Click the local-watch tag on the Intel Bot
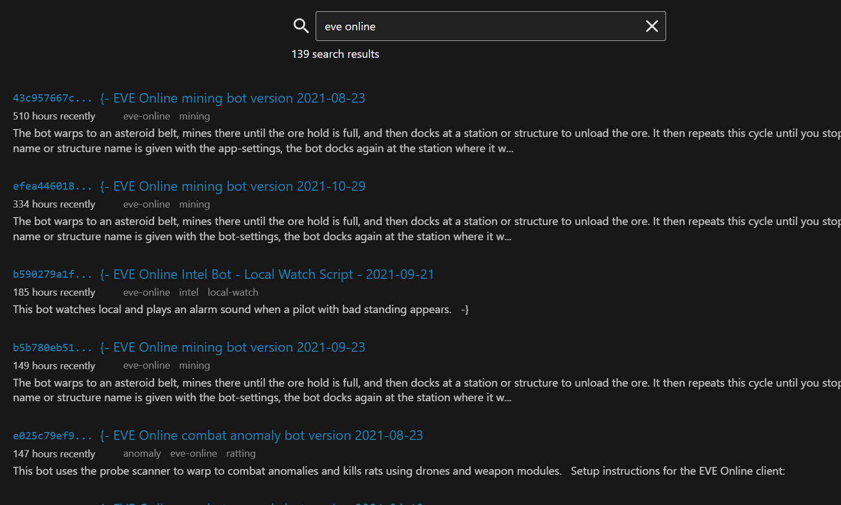This screenshot has height=505, width=841. [x=233, y=292]
